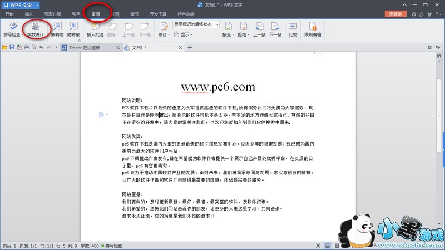Screen dimensions: 445x250
Task: Open print preview from quick toolbar
Action: [x=34, y=47]
